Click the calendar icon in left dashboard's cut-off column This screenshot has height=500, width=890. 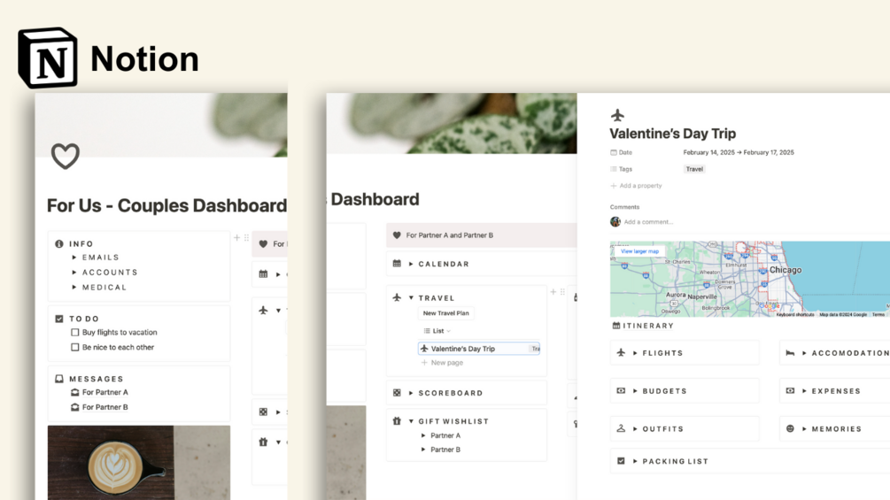[x=263, y=273]
